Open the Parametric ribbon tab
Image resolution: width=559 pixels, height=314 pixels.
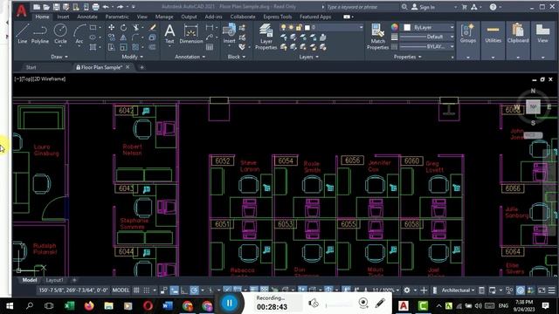(117, 17)
